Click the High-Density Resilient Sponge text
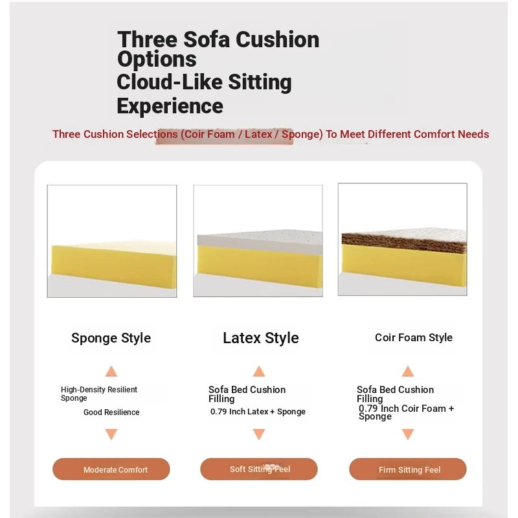Viewport: 518px width, 518px height. coord(99,394)
